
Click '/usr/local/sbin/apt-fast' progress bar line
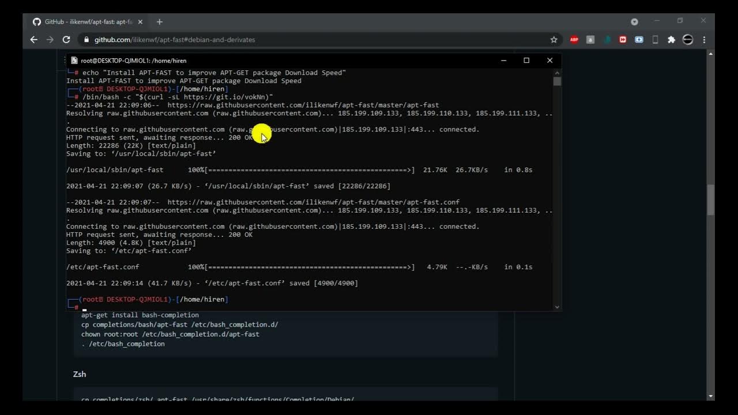[299, 170]
